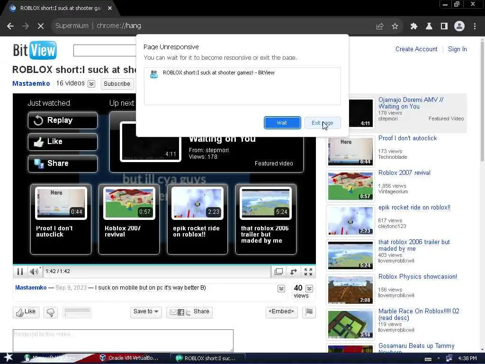485x364 pixels.
Task: Flag this video with the flag icon
Action: point(309,312)
